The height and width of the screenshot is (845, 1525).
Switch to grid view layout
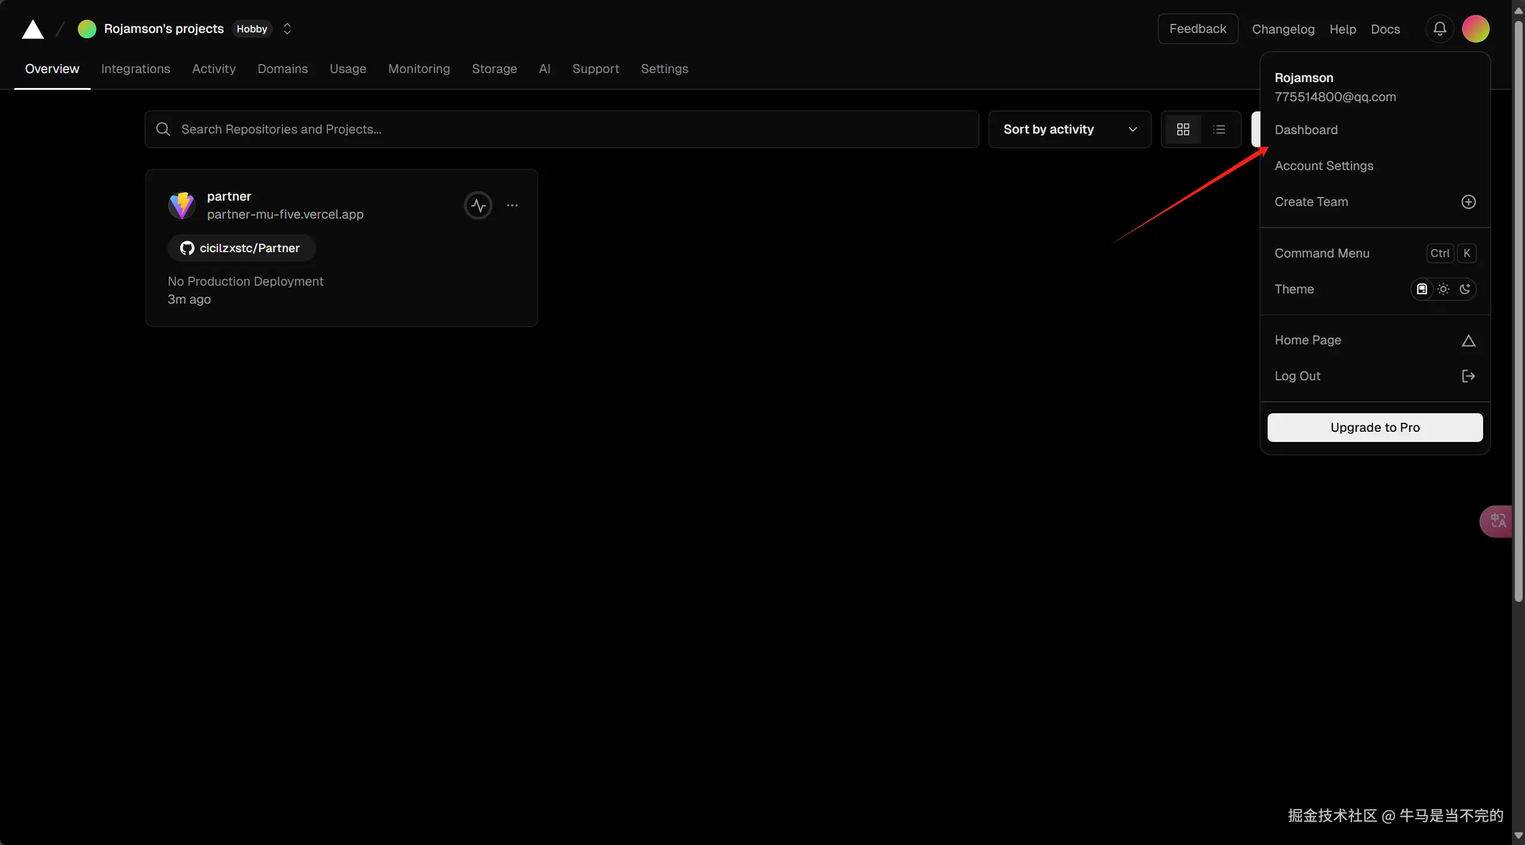point(1183,129)
